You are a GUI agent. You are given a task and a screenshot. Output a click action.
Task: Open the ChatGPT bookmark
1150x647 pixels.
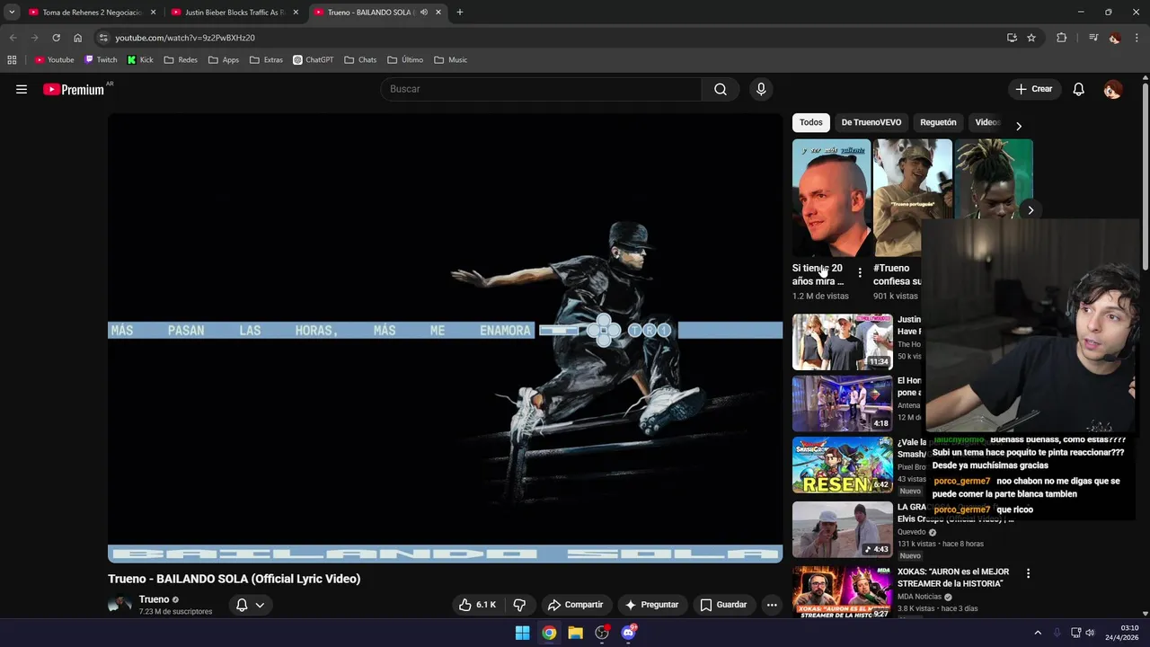click(314, 60)
